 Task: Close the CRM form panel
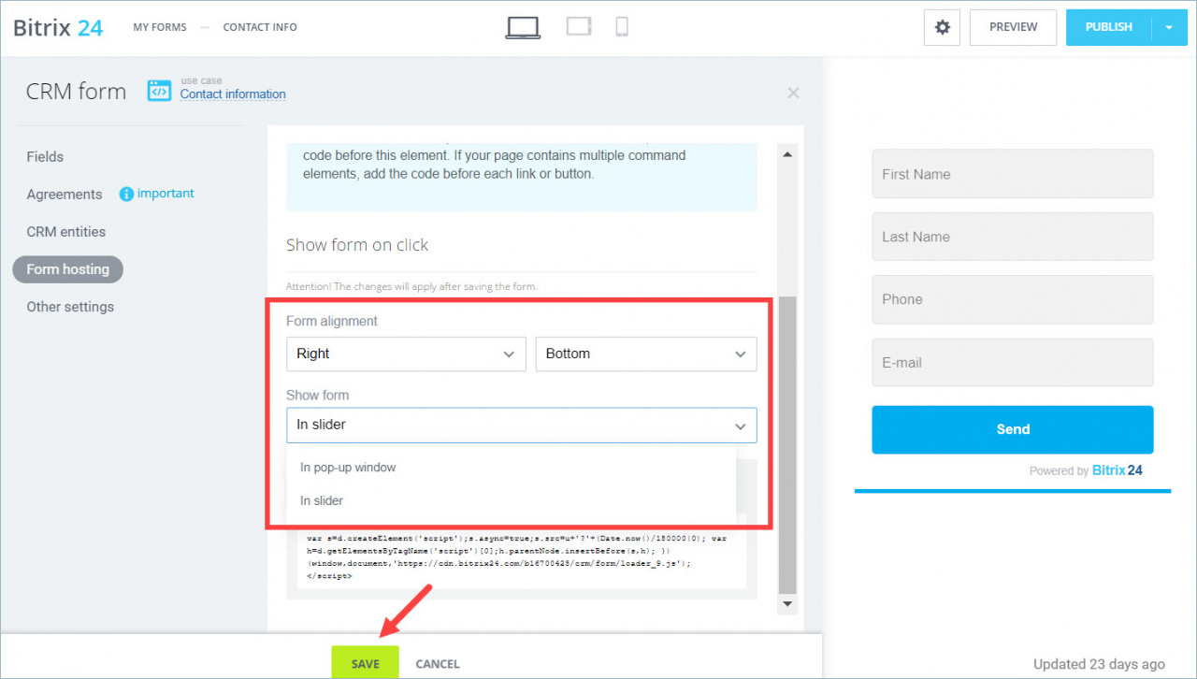(793, 93)
